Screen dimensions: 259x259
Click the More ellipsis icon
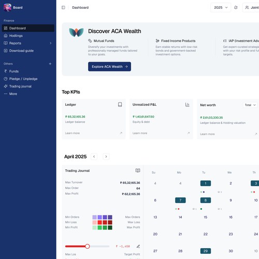(6, 94)
